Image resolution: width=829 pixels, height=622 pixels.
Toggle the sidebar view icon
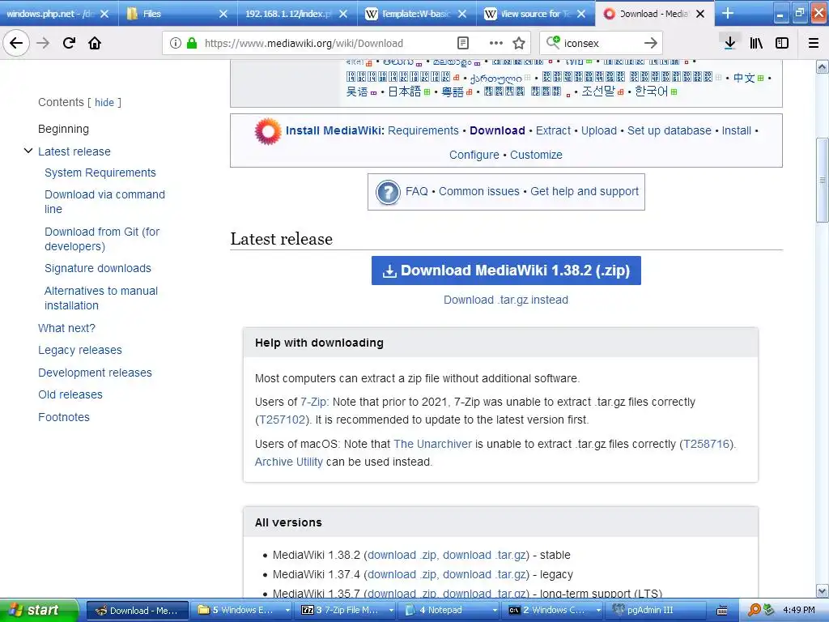(782, 43)
